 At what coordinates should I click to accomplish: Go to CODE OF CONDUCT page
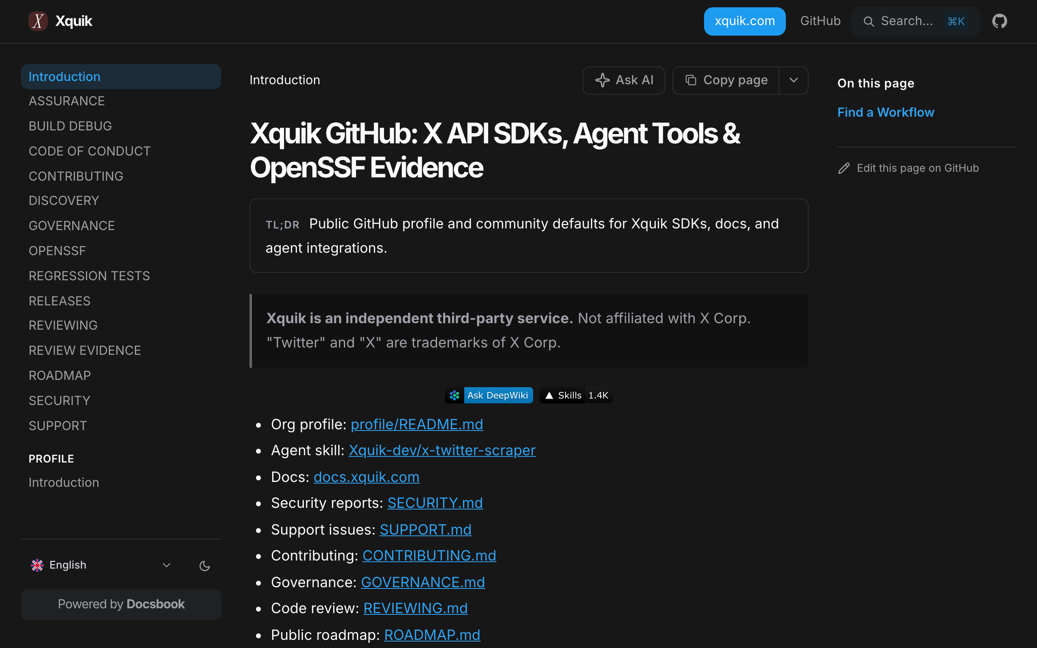(x=90, y=151)
